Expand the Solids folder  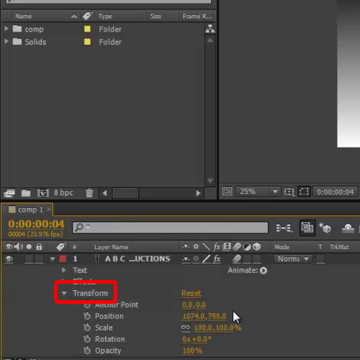click(x=6, y=42)
